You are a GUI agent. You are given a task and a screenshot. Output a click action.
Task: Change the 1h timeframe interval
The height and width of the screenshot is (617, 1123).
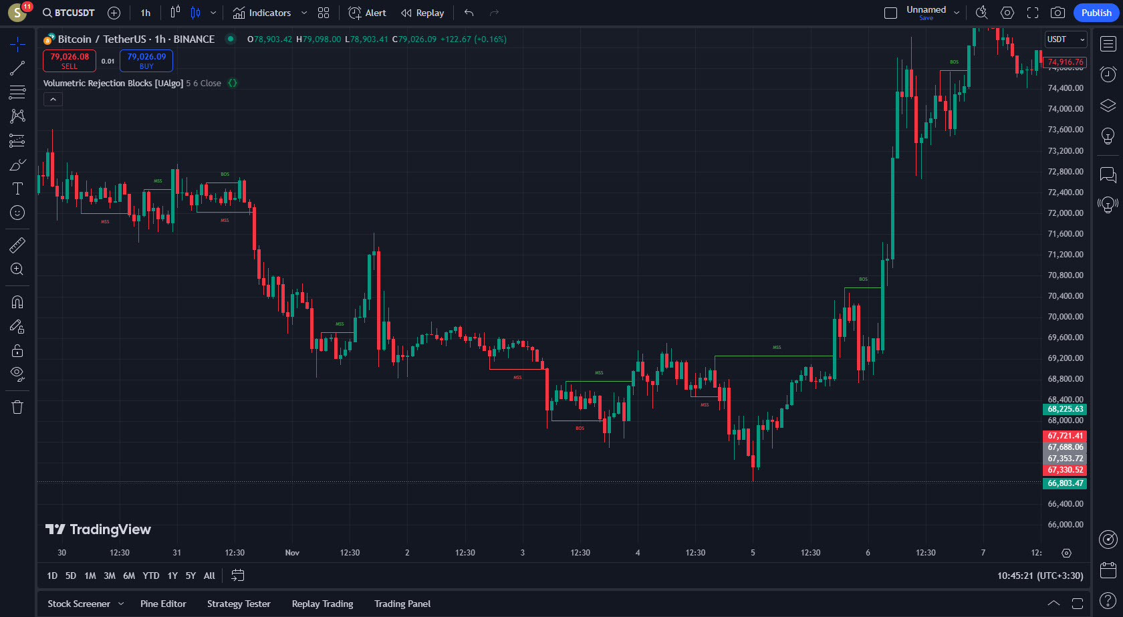click(146, 13)
